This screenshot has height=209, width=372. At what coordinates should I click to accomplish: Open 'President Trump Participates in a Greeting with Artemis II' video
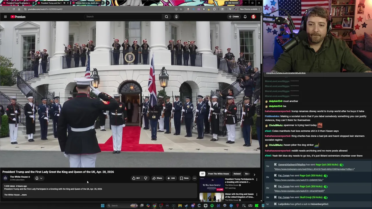239,181
